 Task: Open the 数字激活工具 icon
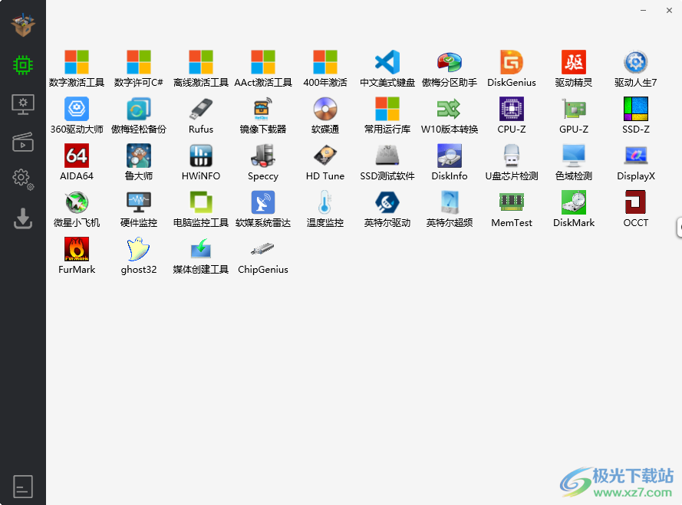[77, 62]
